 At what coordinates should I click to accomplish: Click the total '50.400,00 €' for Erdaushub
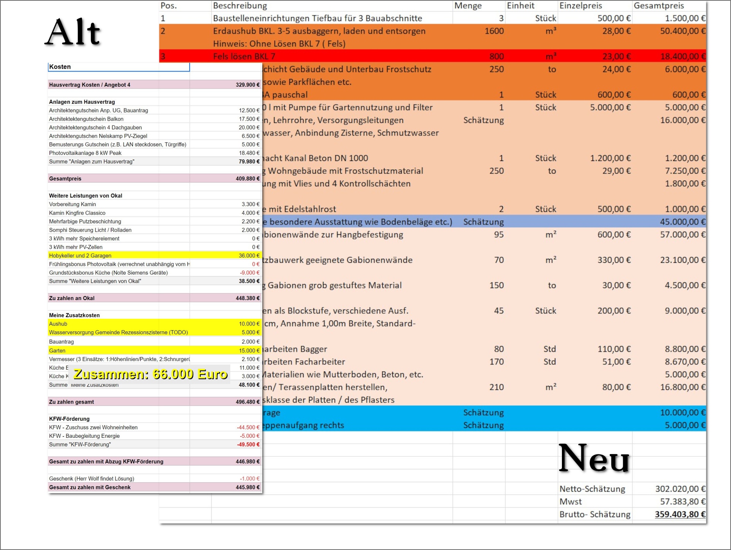(683, 31)
